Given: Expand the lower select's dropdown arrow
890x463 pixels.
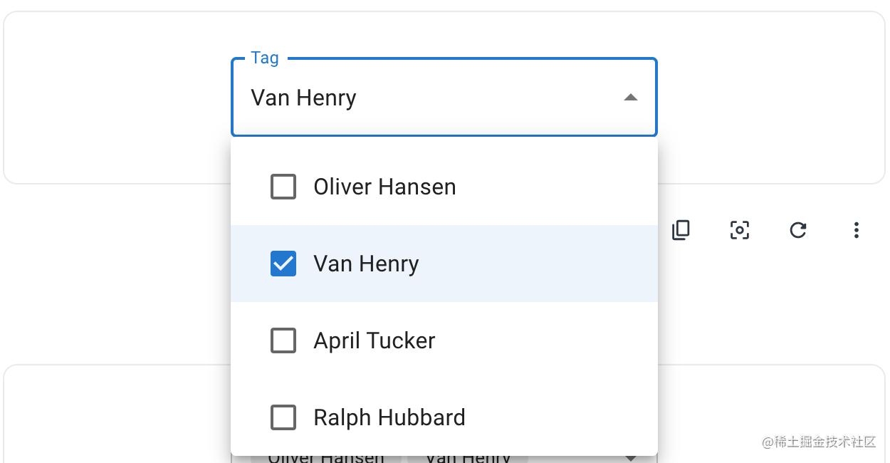Looking at the screenshot, I should (630, 459).
